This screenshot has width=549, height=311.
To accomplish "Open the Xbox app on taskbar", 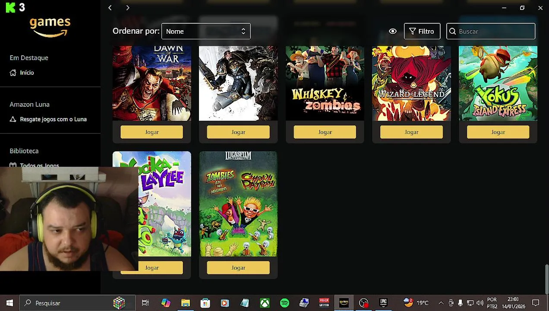I will tap(265, 303).
